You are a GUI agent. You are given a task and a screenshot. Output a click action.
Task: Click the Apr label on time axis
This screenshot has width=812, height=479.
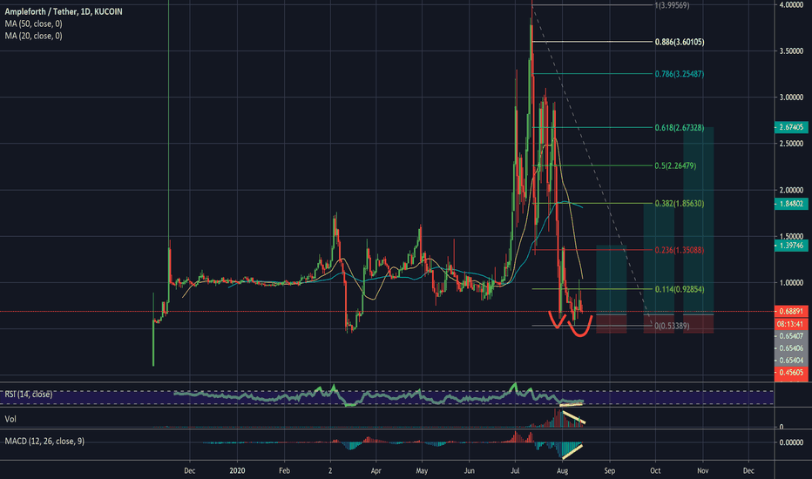[376, 470]
